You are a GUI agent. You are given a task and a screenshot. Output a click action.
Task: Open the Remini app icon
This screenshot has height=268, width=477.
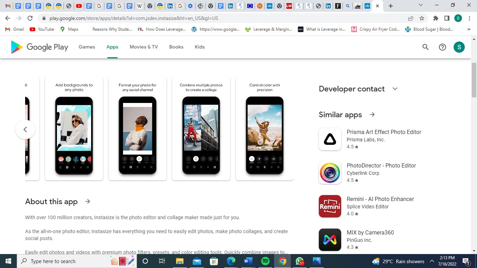point(330,206)
